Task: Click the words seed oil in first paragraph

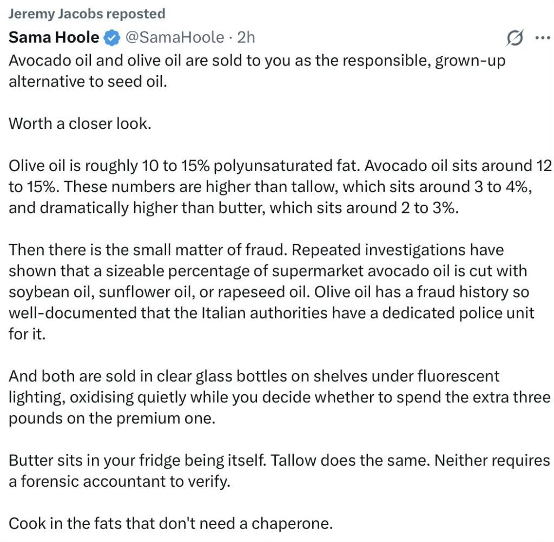Action: 137,82
